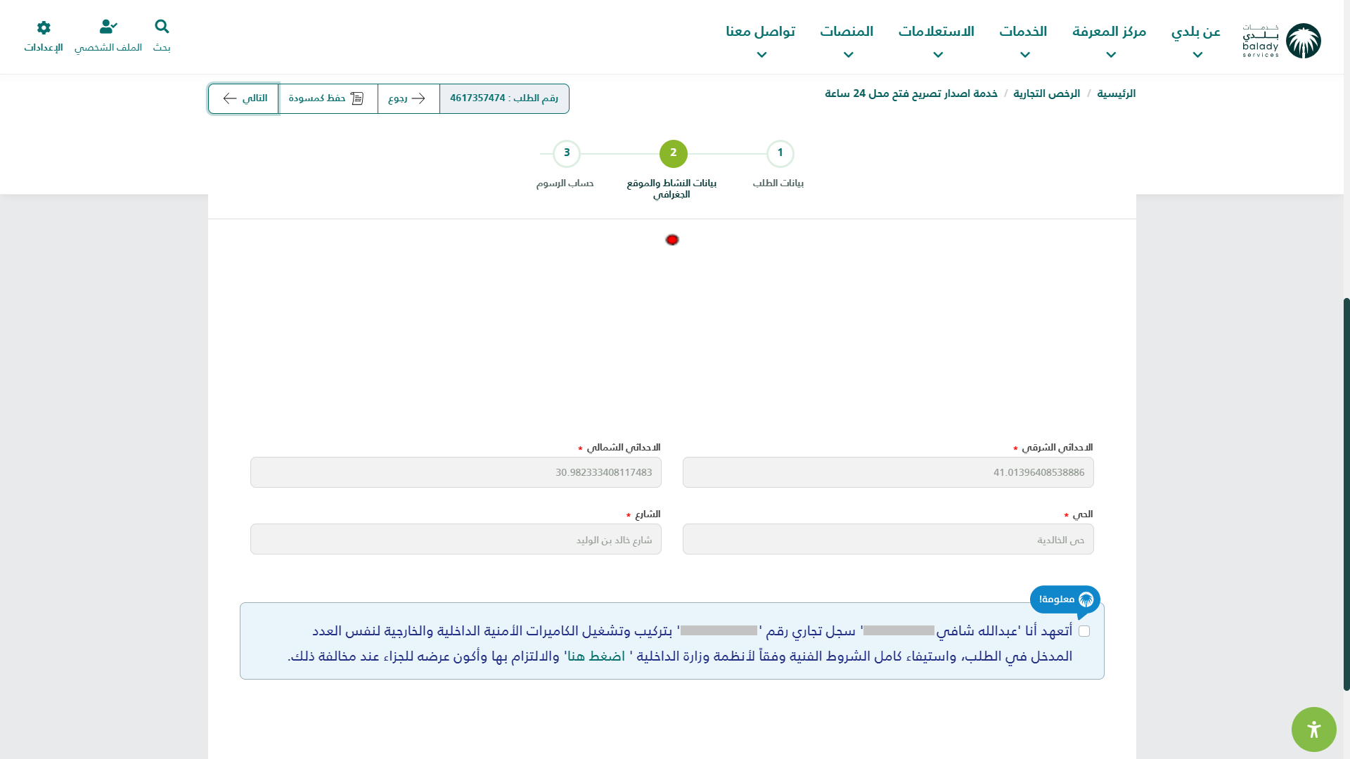The image size is (1350, 759).
Task: Click the الرخص التجارية breadcrumb link
Action: pyautogui.click(x=1046, y=93)
